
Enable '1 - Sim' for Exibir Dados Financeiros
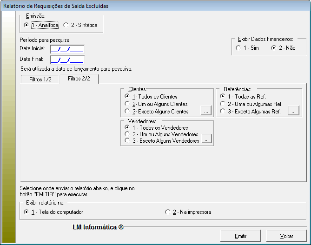pos(238,48)
